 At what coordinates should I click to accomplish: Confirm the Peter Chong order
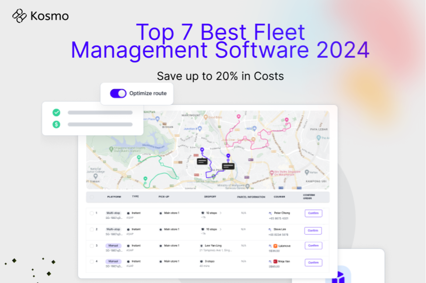313,213
